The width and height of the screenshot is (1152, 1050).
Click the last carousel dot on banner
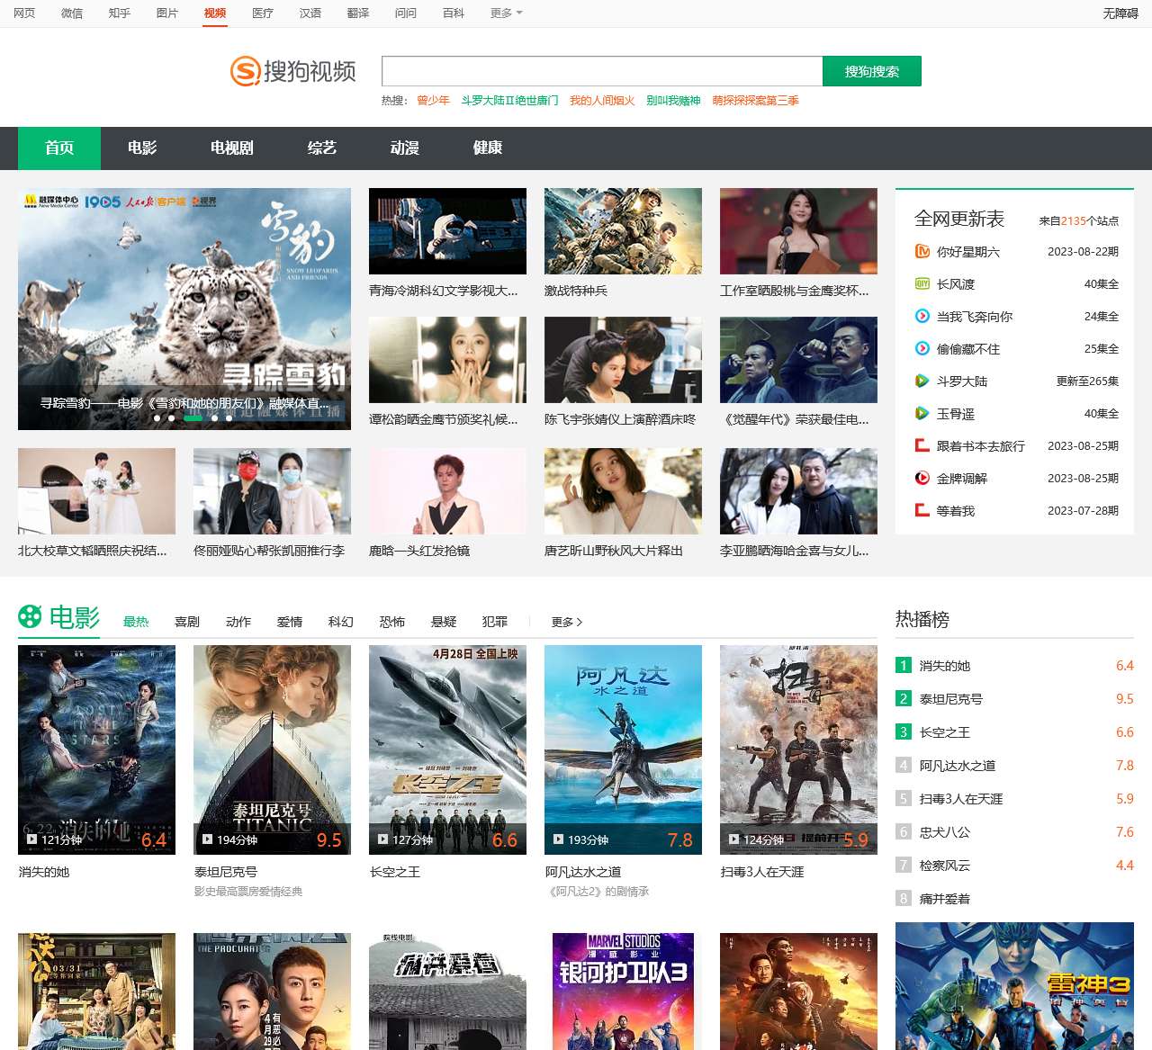click(229, 418)
